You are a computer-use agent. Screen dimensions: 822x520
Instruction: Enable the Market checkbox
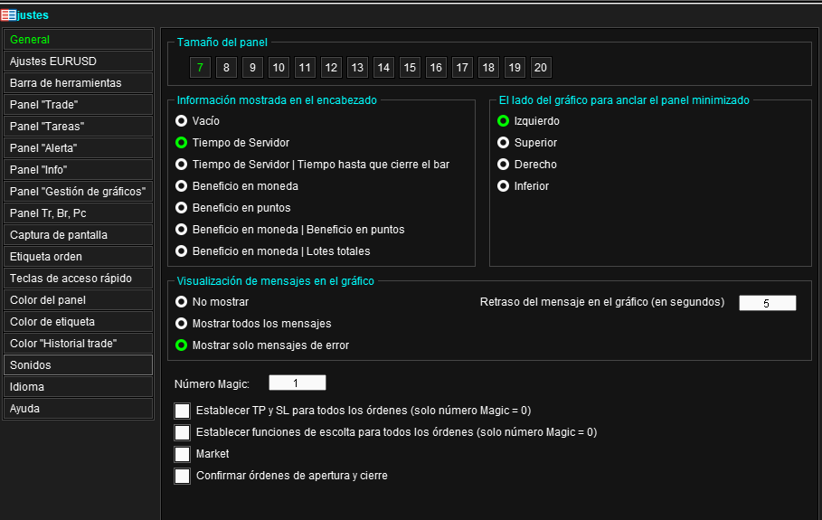183,454
